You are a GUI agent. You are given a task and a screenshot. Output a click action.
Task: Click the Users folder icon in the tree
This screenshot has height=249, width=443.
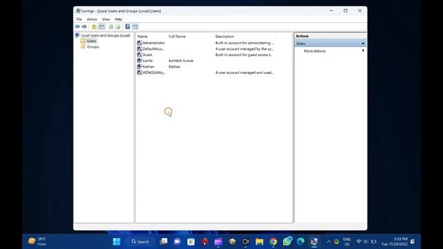point(83,41)
